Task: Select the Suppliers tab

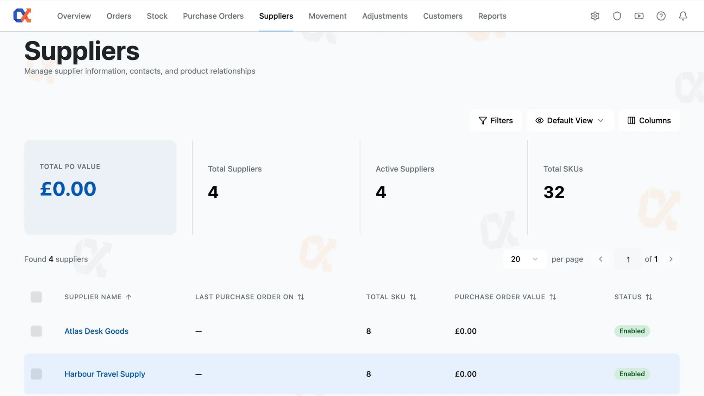Action: pos(276,16)
